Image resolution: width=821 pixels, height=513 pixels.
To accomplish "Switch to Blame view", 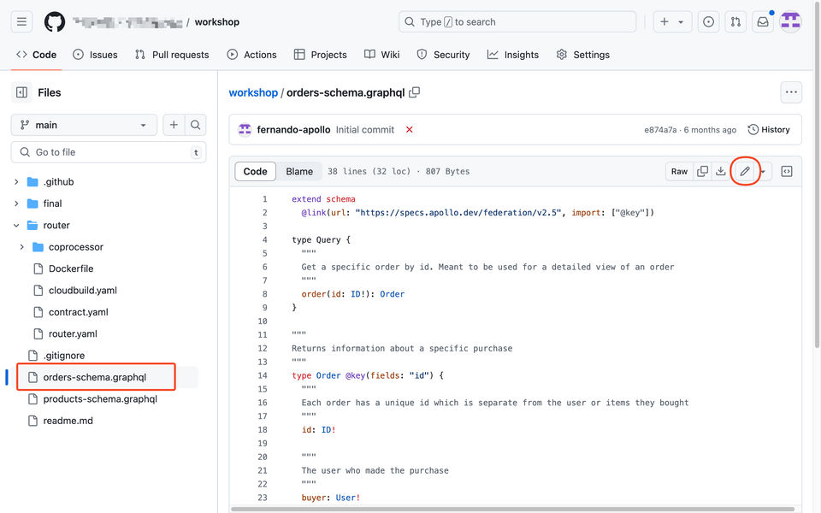I will point(299,171).
